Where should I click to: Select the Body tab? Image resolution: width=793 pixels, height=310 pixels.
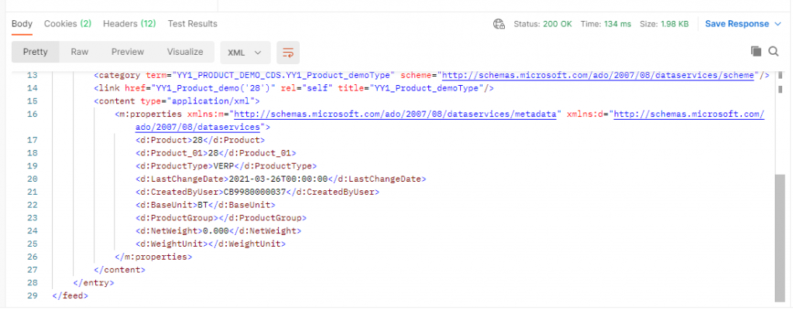(22, 24)
